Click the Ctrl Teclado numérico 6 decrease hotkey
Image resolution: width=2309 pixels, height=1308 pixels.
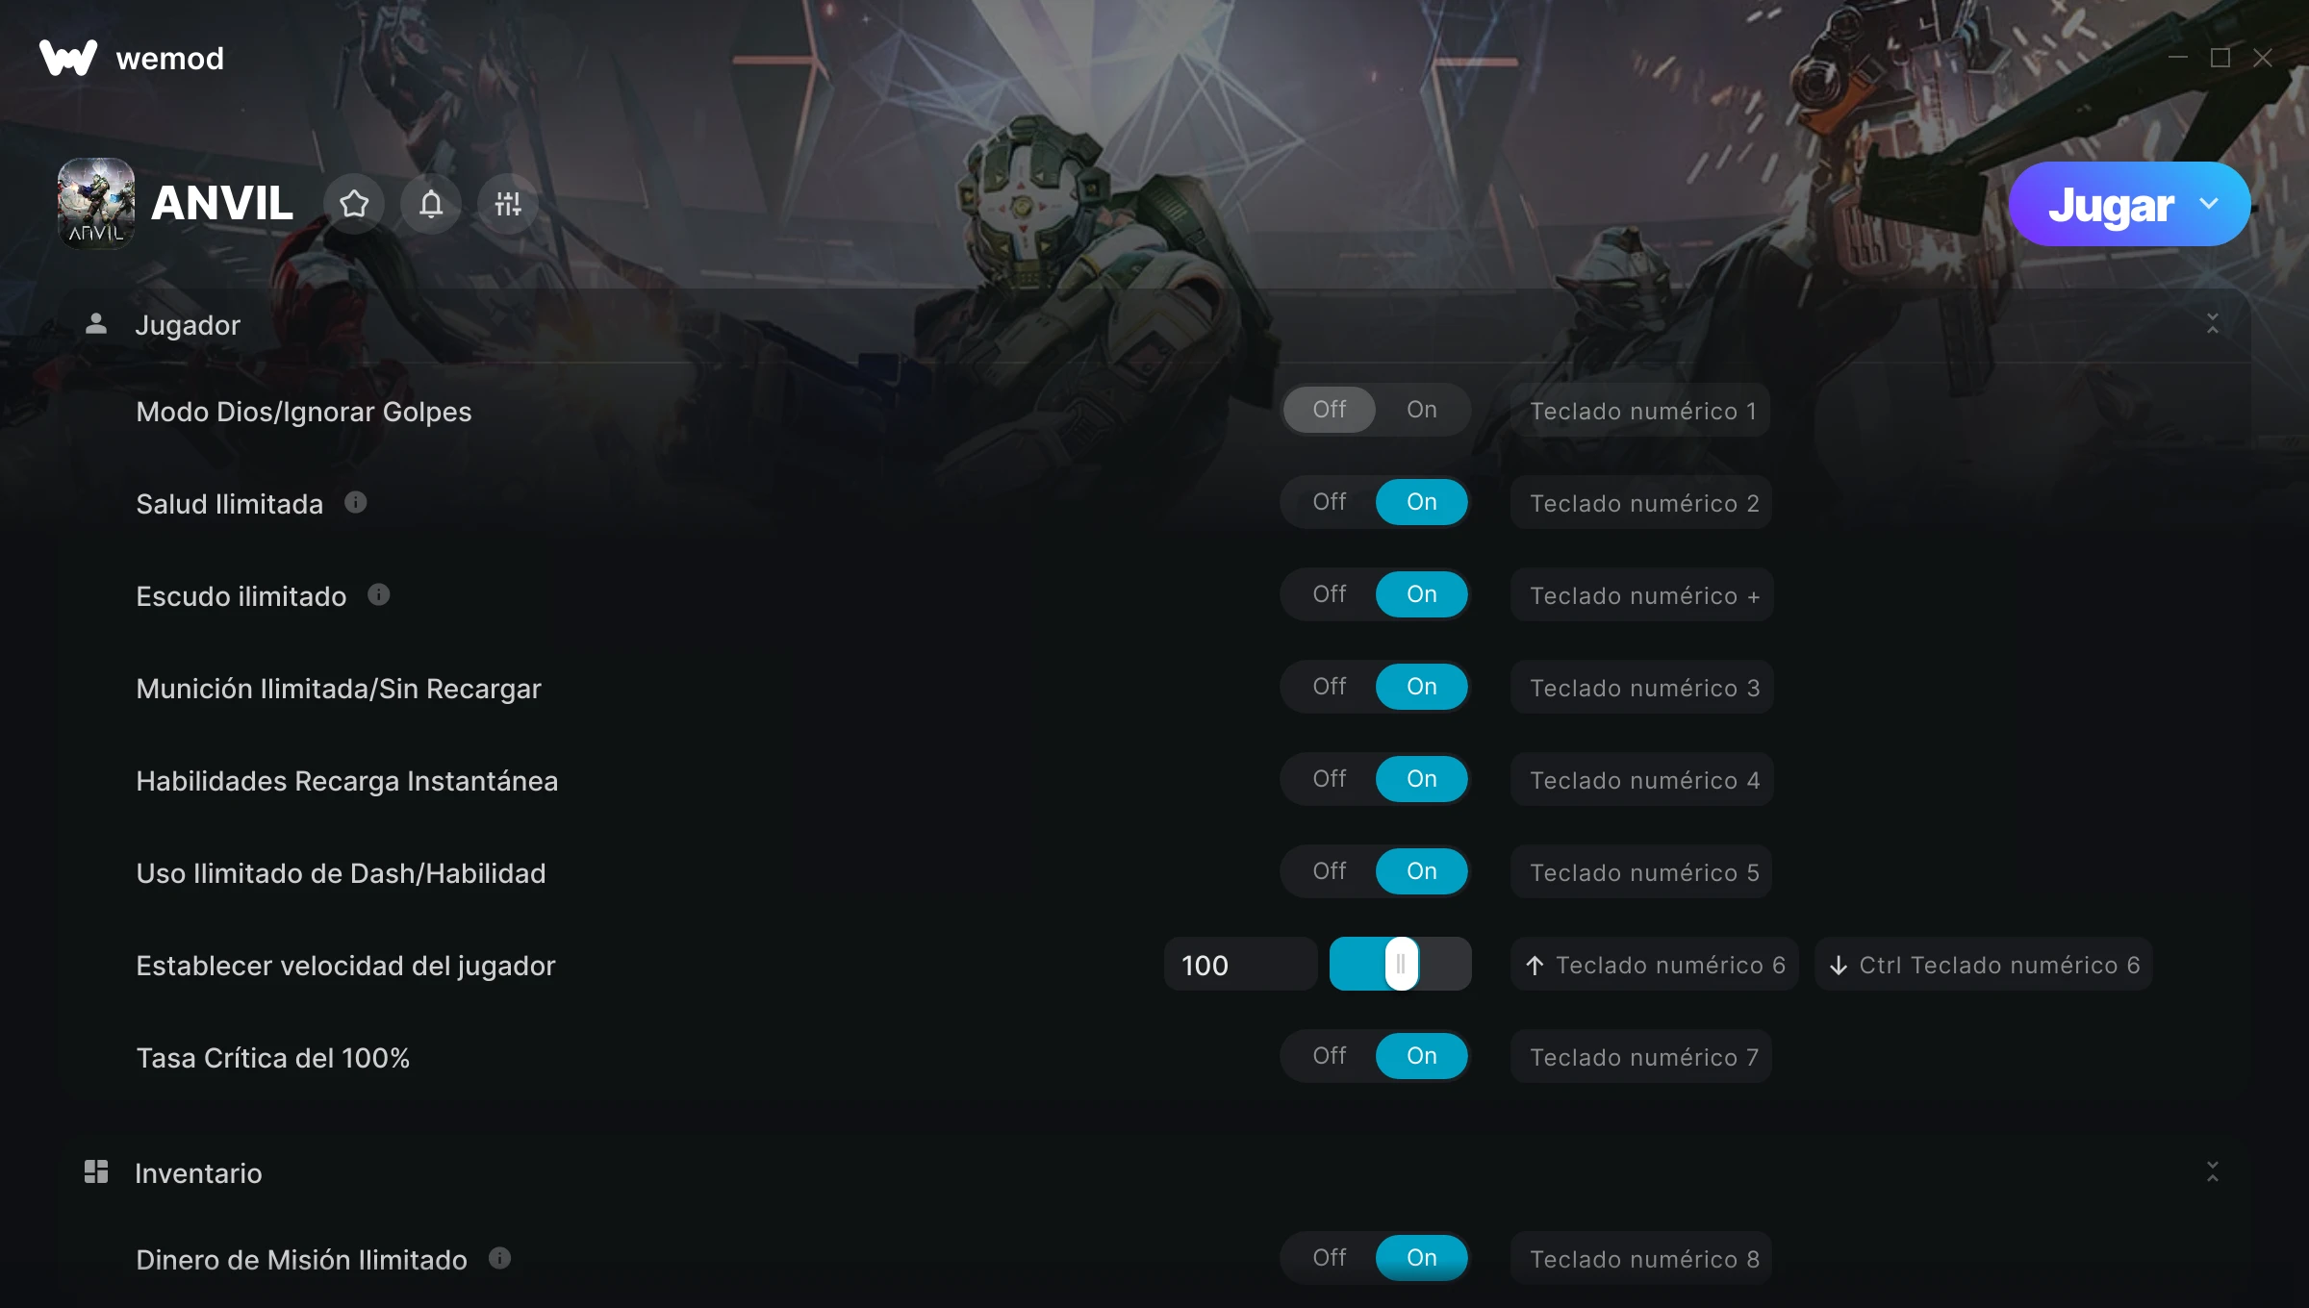tap(1984, 965)
